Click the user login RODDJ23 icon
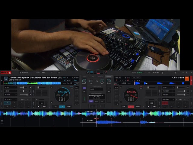The width and height of the screenshot is (193, 145). (21, 72)
